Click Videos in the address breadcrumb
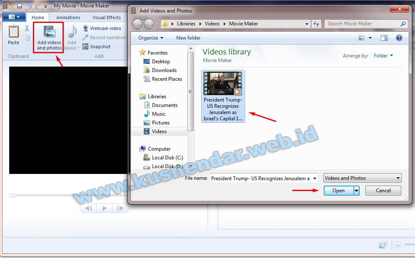This screenshot has height=258, width=415. pyautogui.click(x=212, y=24)
